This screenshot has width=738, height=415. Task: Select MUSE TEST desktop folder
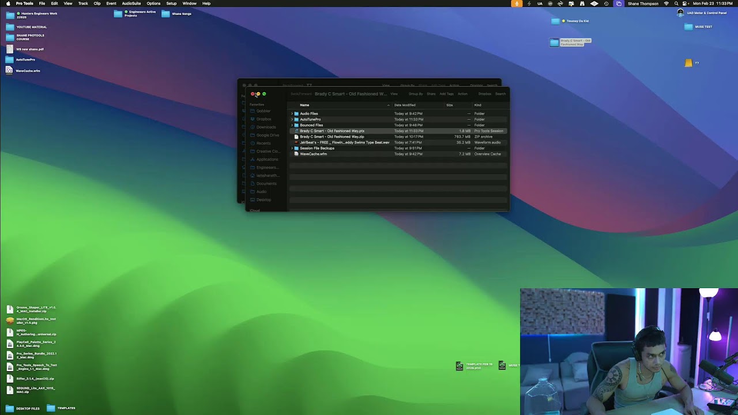698,27
